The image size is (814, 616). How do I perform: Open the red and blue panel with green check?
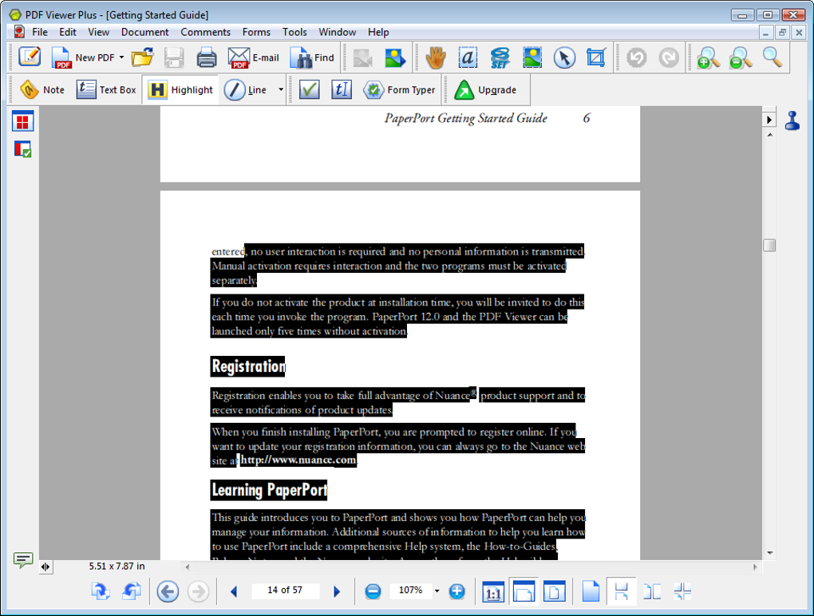click(22, 149)
